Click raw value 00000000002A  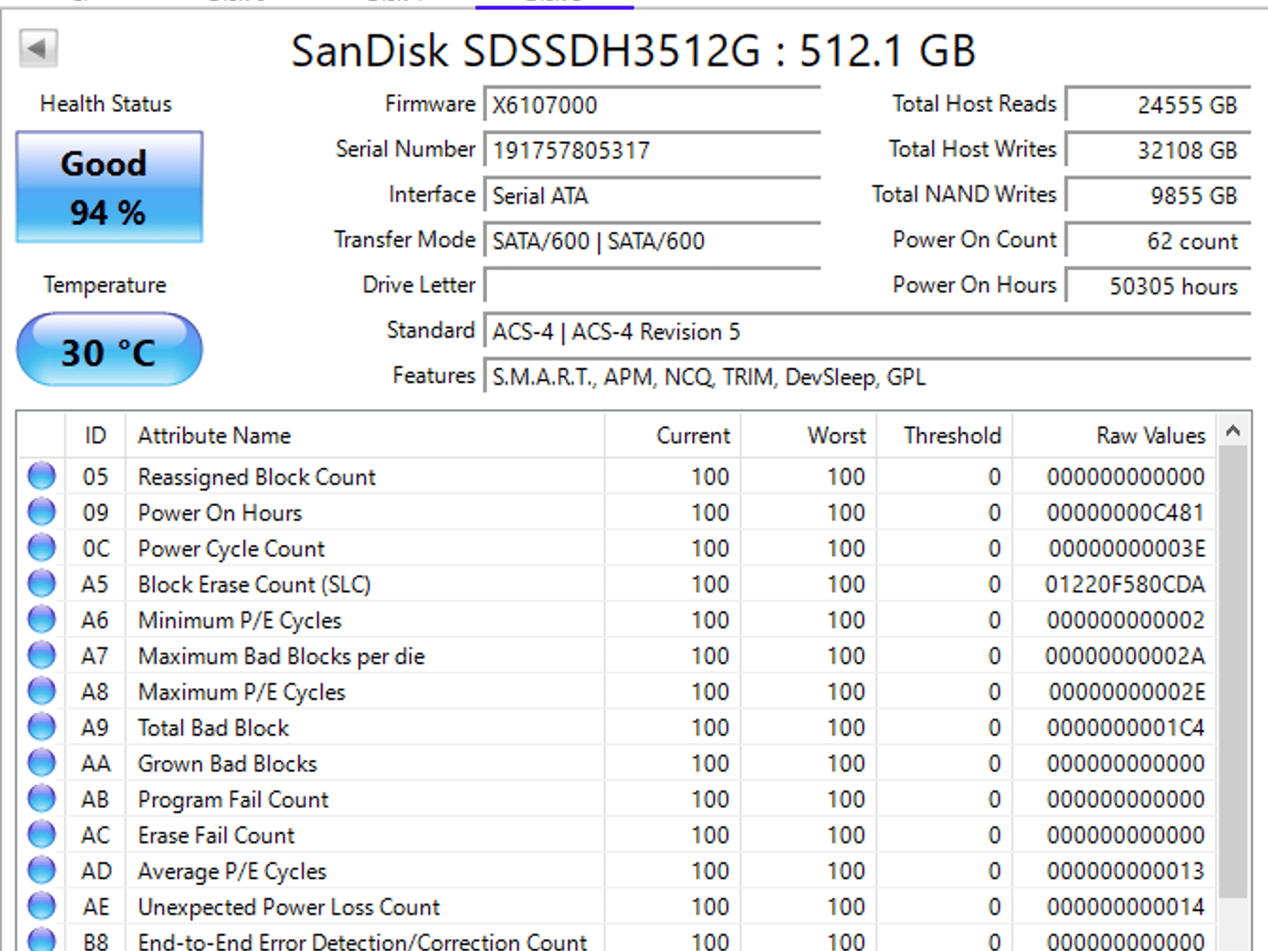click(1126, 656)
